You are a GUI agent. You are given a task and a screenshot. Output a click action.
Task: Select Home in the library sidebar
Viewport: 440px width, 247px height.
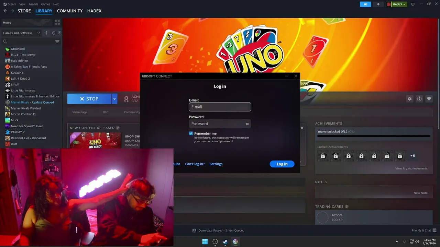pyautogui.click(x=27, y=22)
